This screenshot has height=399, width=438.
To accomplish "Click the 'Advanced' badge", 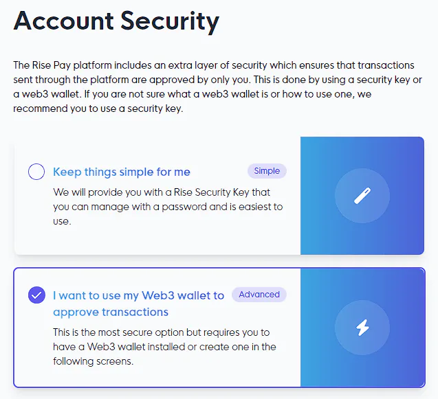I will [259, 295].
